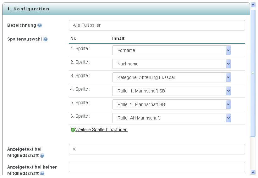The height and width of the screenshot is (178, 258).
Task: Click the Inhalt column header
Action: tap(118, 39)
